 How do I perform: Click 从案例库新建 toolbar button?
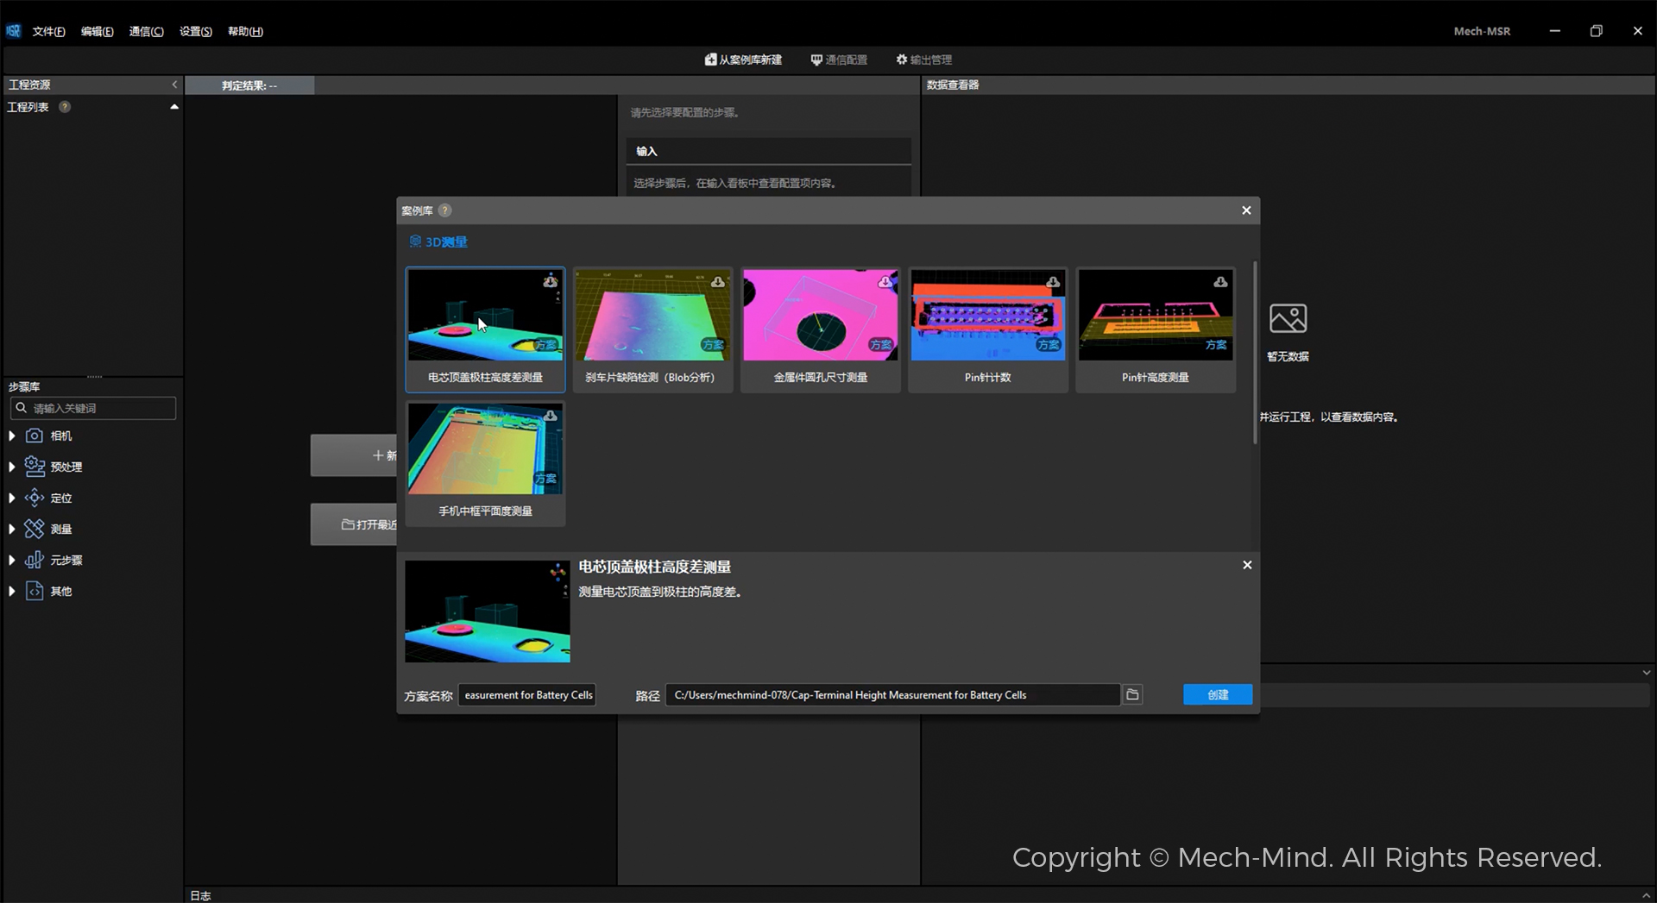(743, 60)
